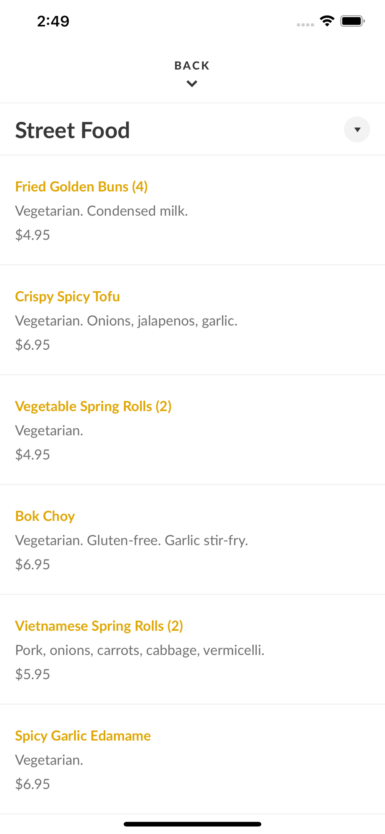Tap the battery status icon
This screenshot has width=385, height=834.
[352, 21]
